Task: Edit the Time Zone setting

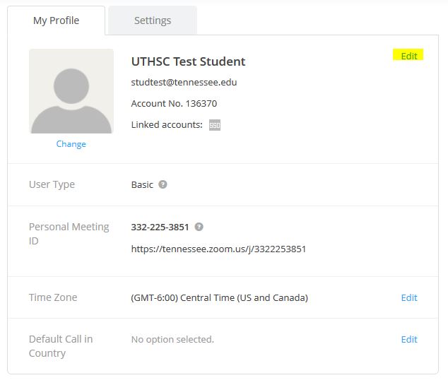Action: (409, 298)
